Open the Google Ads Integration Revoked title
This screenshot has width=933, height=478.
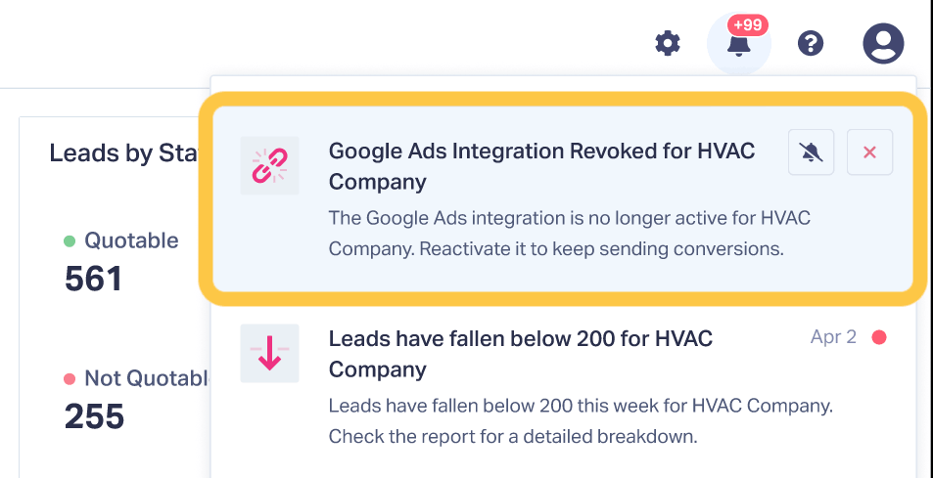[541, 166]
